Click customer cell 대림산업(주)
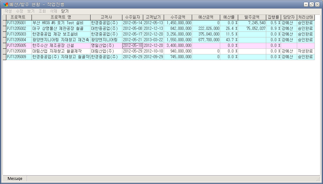The width and height of the screenshot is (323, 184). (106, 51)
